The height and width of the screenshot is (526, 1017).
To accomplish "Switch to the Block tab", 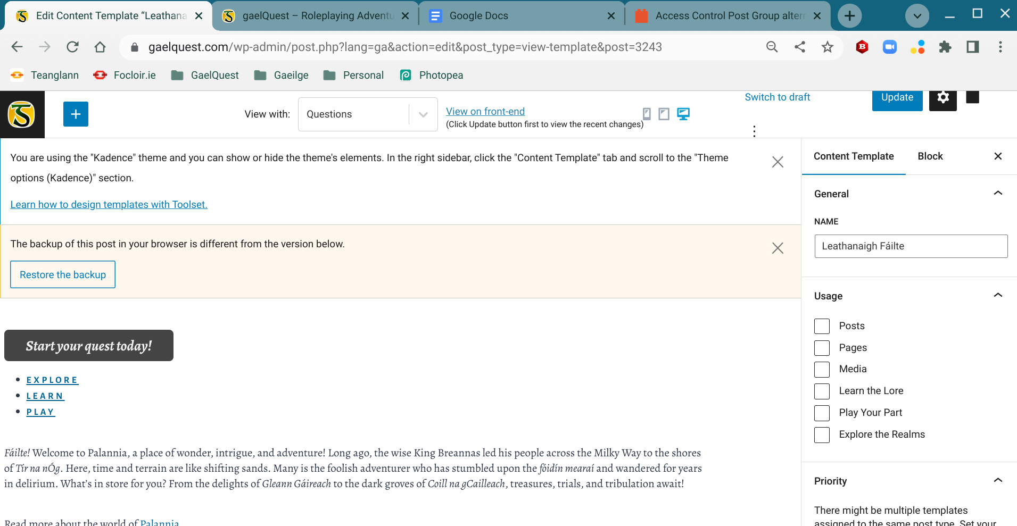I will click(930, 156).
